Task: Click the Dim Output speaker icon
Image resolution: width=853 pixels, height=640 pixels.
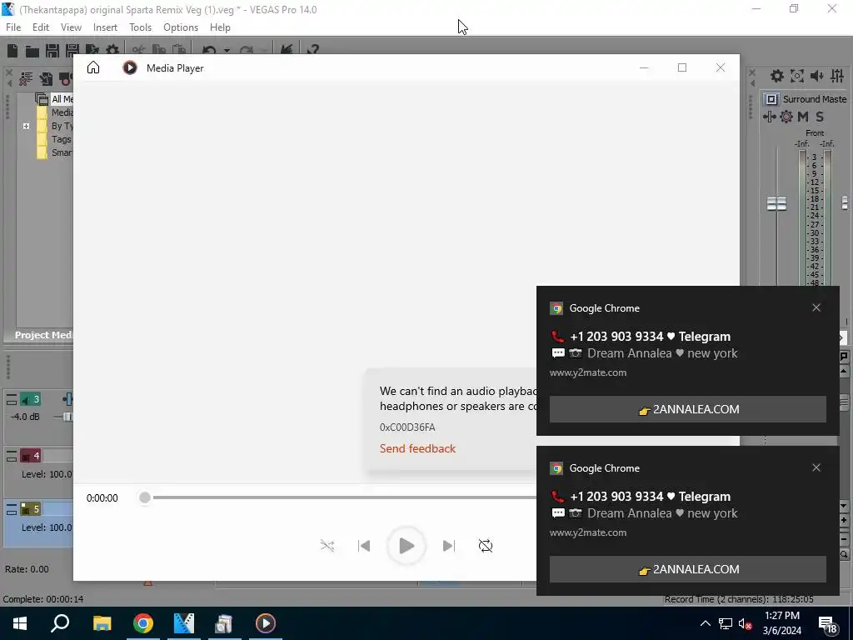Action: [817, 76]
